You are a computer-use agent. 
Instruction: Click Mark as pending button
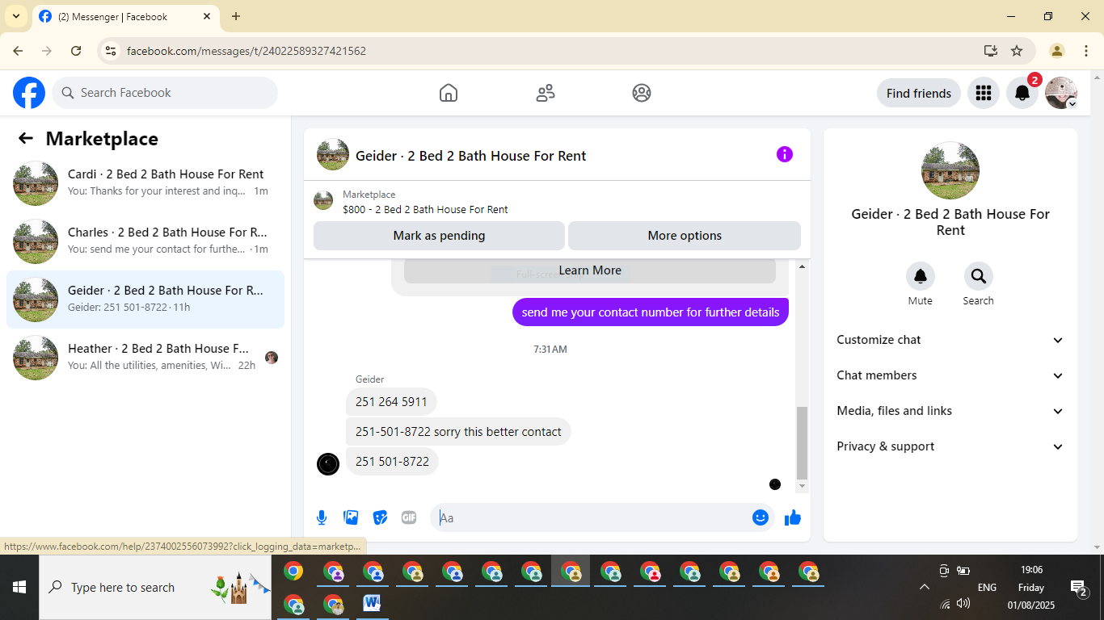click(x=439, y=236)
